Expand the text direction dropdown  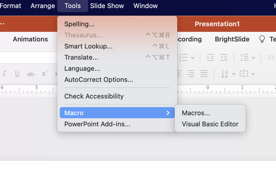click(233, 73)
